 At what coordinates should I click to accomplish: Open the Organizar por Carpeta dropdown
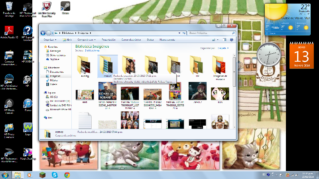223,48
